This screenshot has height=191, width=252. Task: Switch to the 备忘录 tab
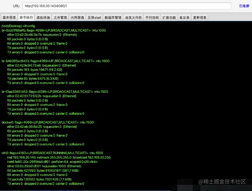coord(184,17)
